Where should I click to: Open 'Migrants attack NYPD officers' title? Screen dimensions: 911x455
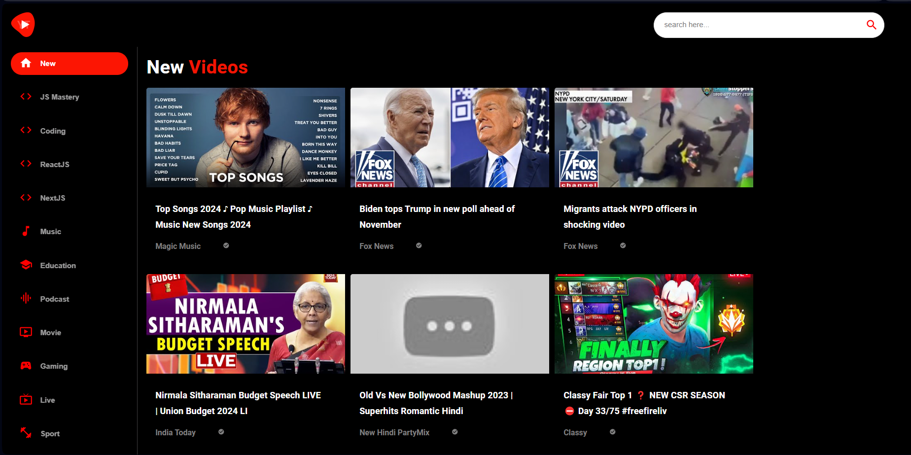point(630,216)
